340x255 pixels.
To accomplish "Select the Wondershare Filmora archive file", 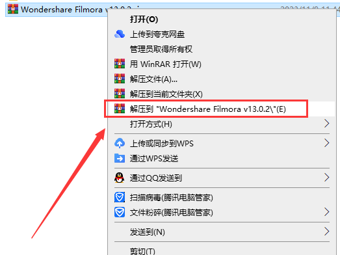I will (x=57, y=10).
